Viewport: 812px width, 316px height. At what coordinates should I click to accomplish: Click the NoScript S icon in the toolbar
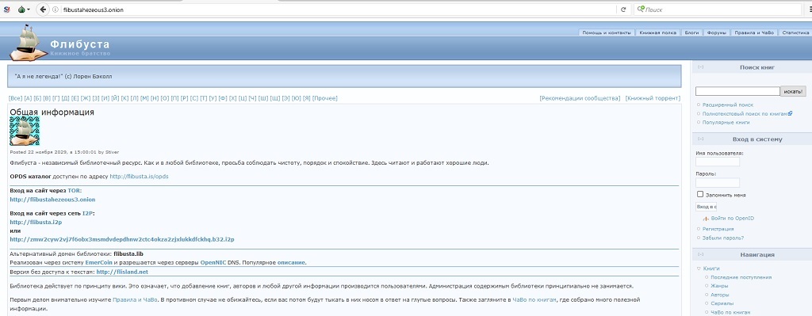pyautogui.click(x=6, y=10)
